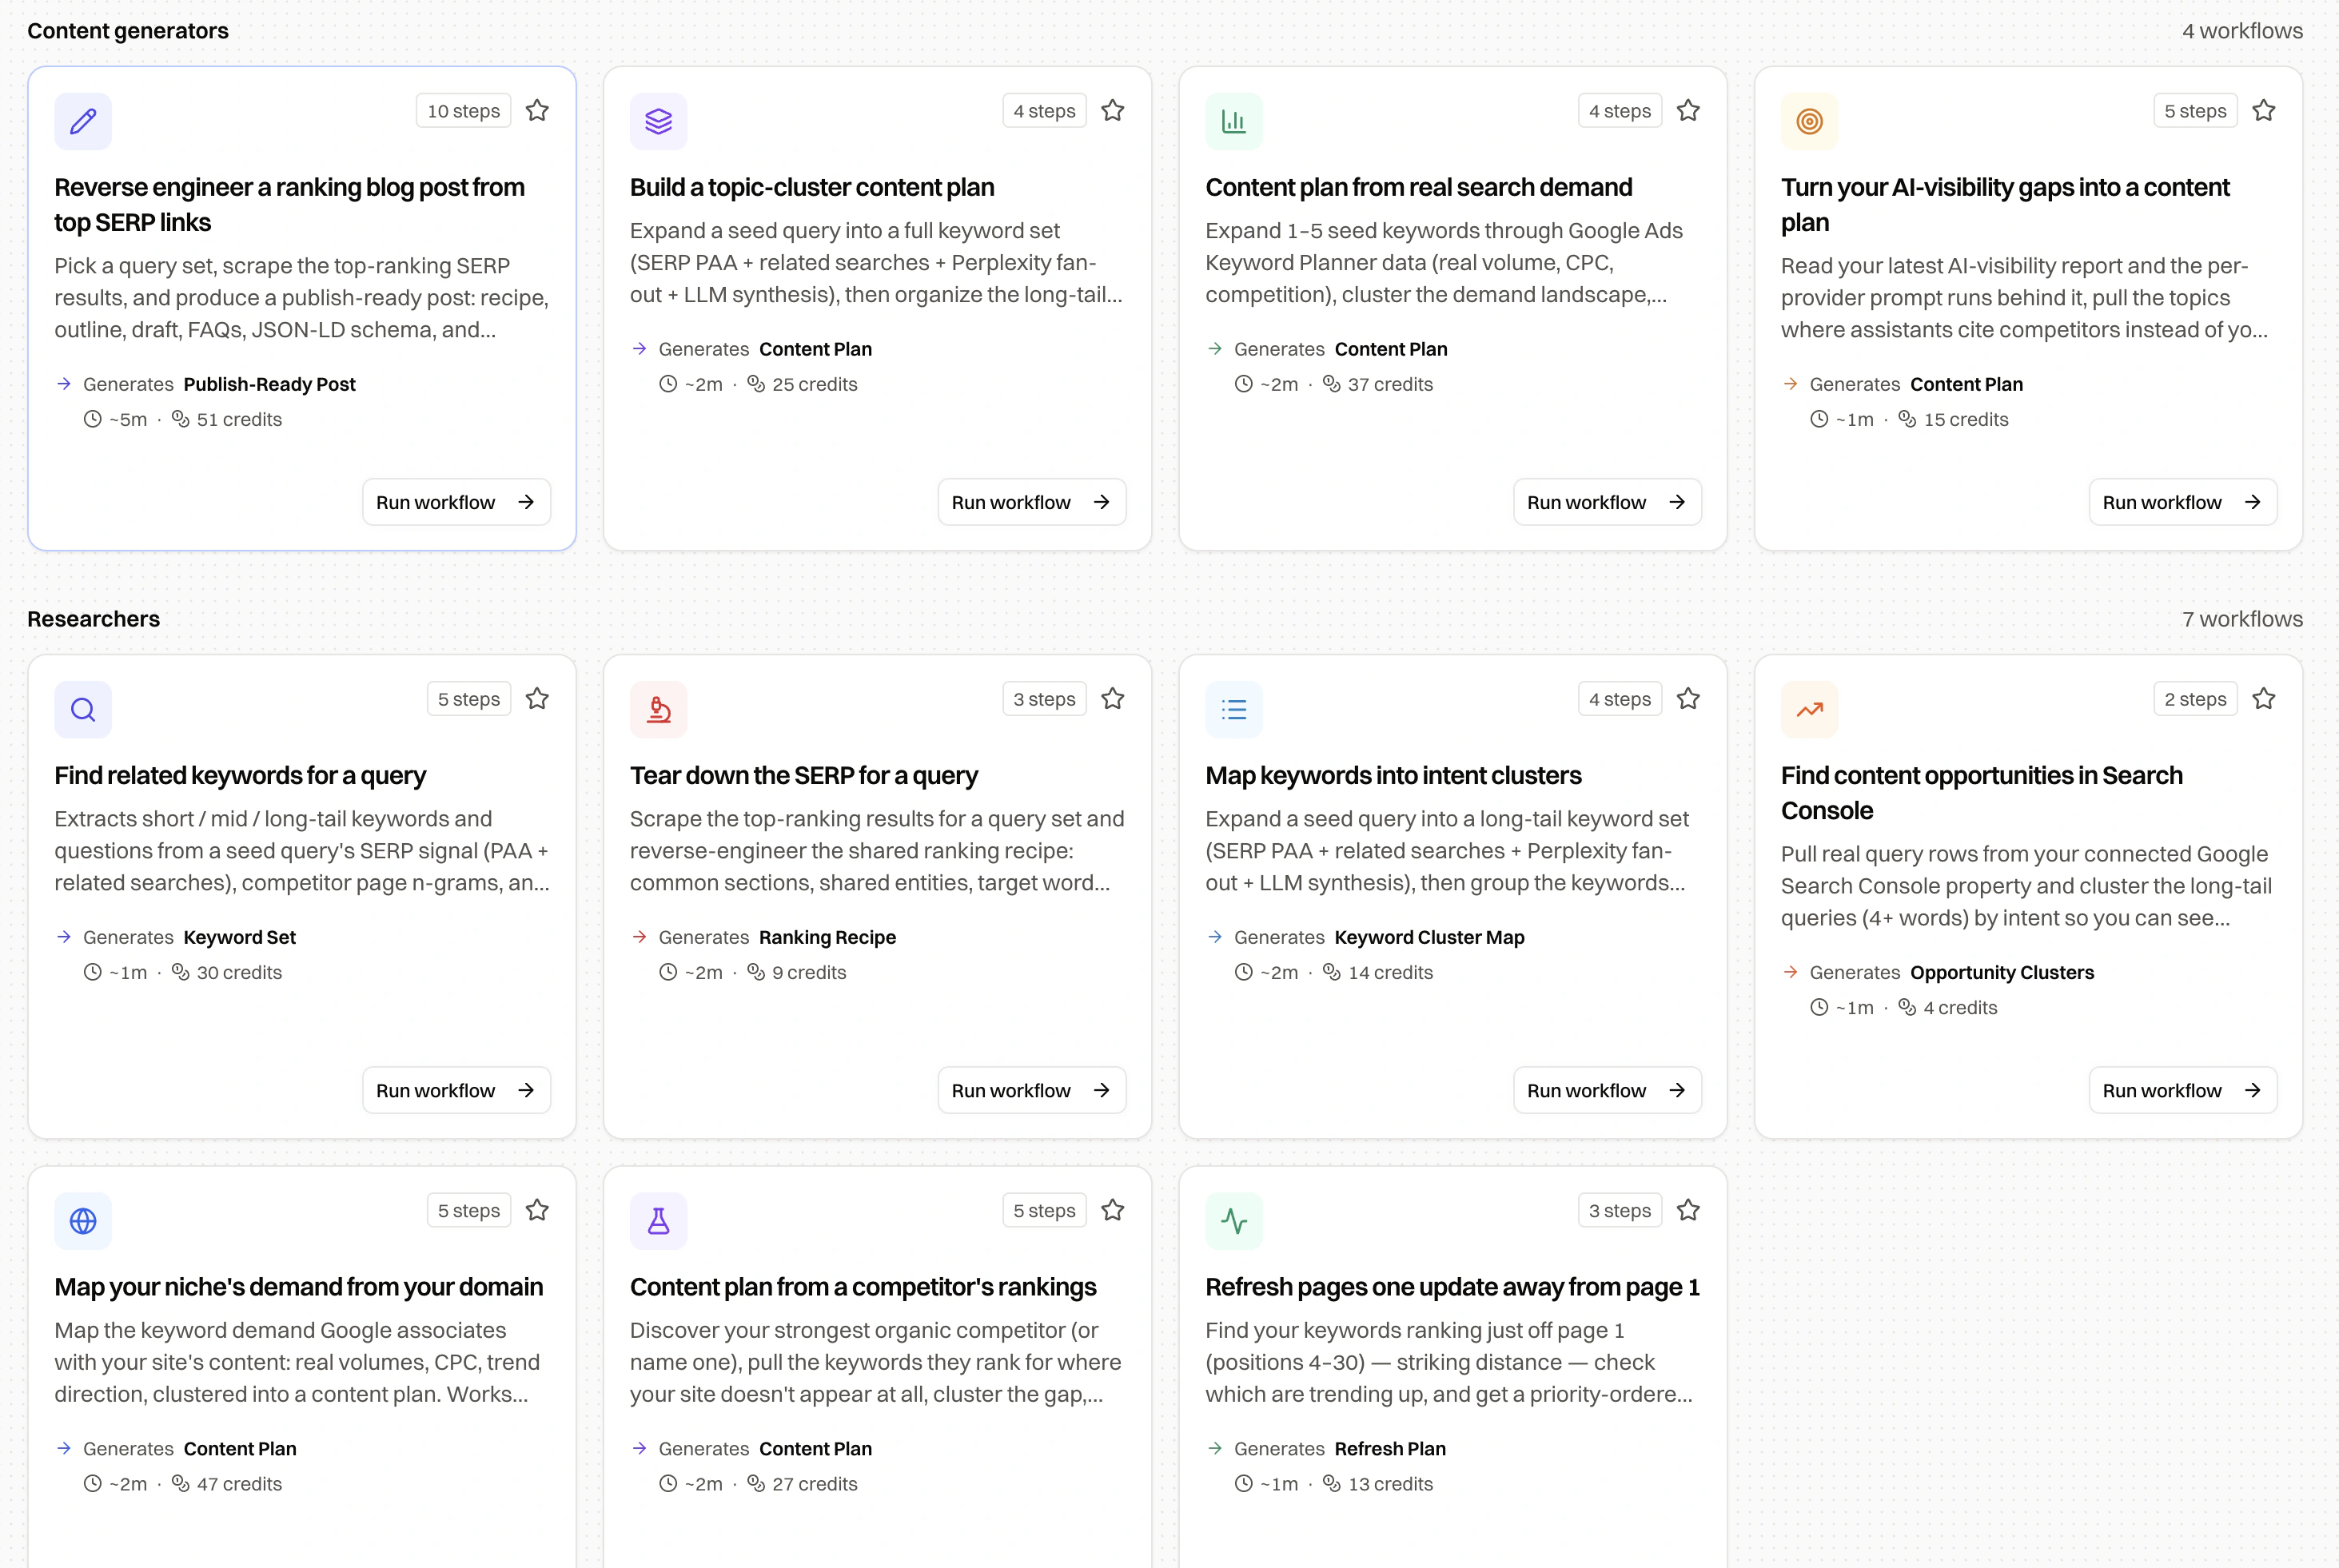Click the '37 credits' cost text
The height and width of the screenshot is (1568, 2339).
(1390, 384)
